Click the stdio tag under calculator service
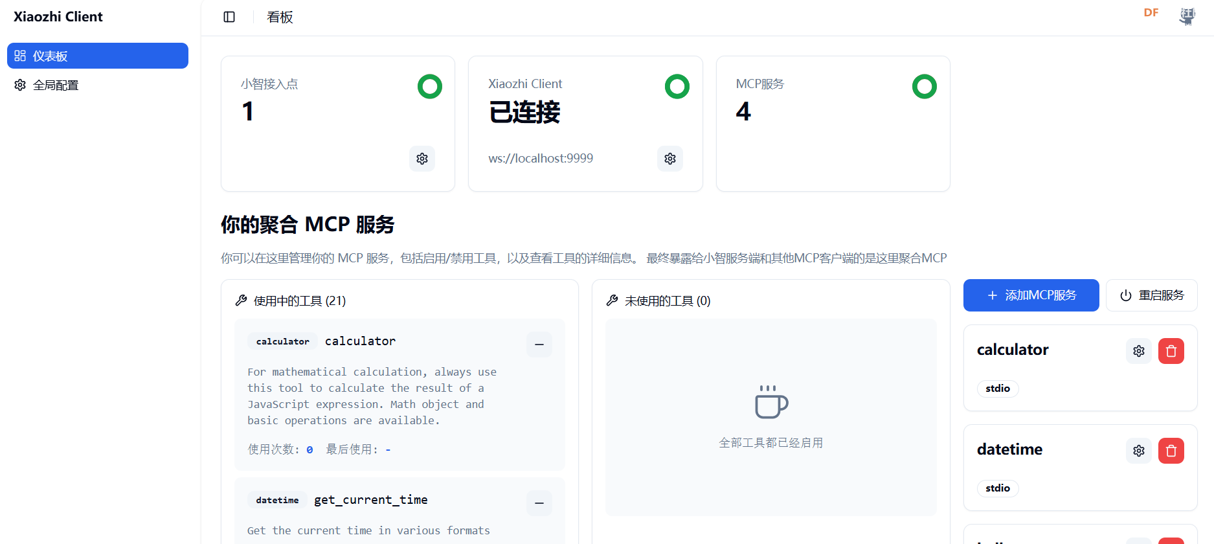Image resolution: width=1214 pixels, height=544 pixels. point(998,389)
